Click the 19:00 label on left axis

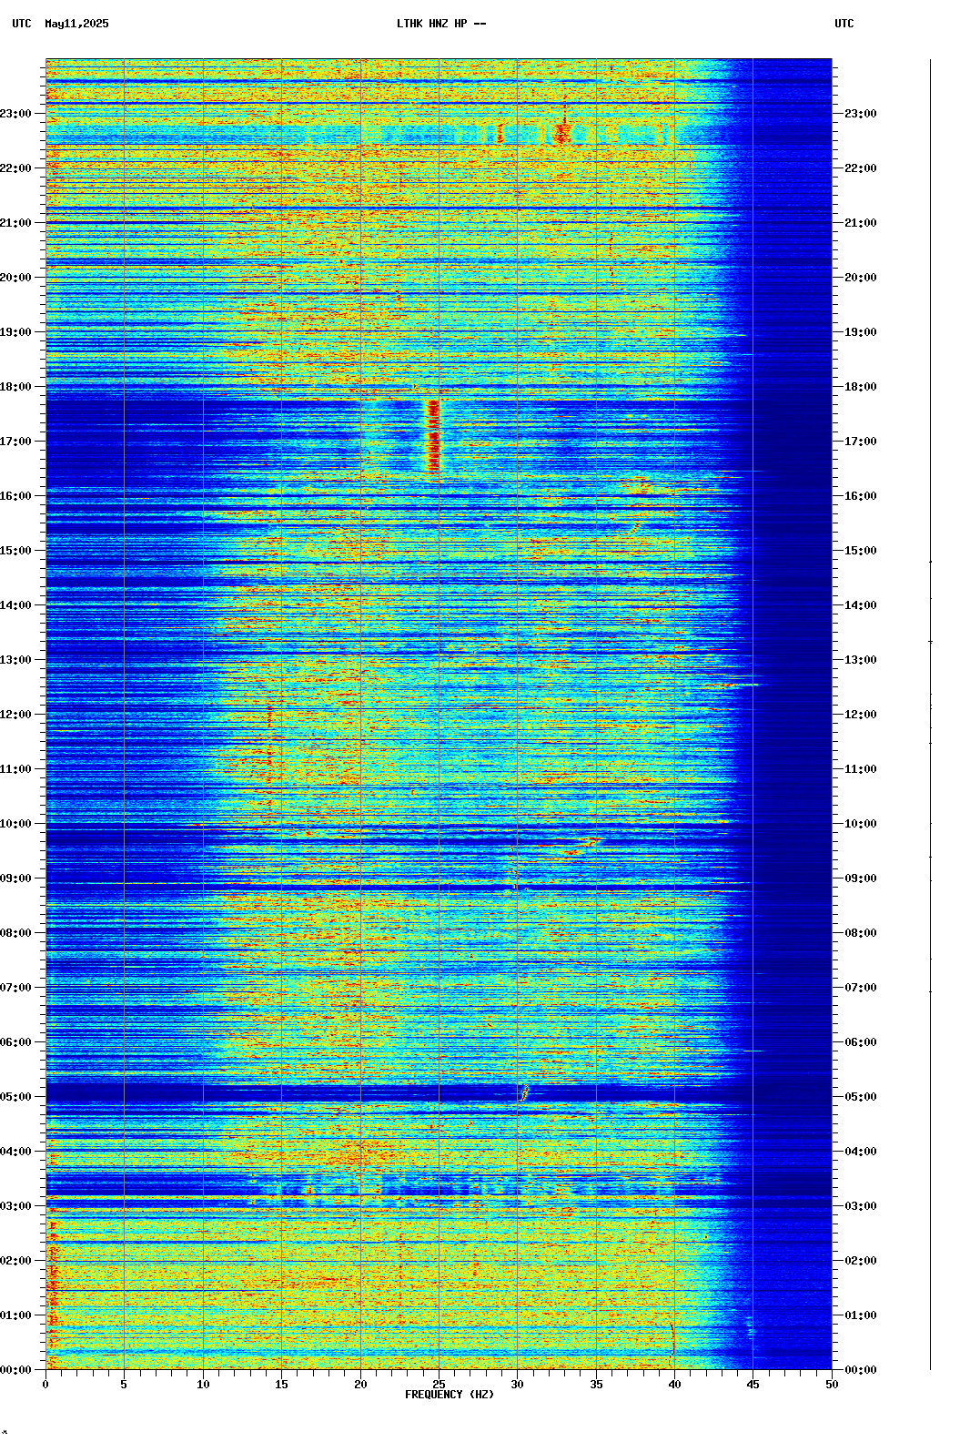point(15,332)
